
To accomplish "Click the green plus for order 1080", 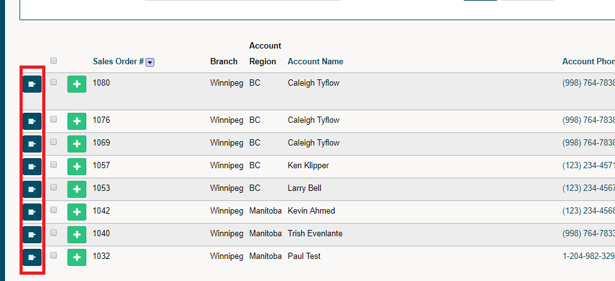I will pyautogui.click(x=77, y=84).
